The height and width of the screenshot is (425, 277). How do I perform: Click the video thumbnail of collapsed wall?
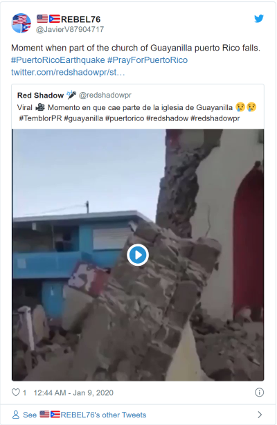[138, 255]
